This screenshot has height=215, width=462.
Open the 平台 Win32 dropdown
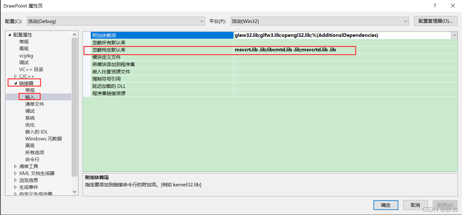point(320,21)
